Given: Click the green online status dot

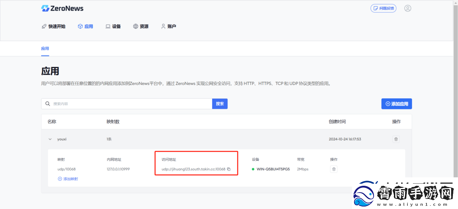Looking at the screenshot, I should click(253, 169).
